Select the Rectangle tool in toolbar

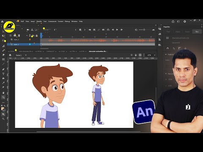point(3,59)
